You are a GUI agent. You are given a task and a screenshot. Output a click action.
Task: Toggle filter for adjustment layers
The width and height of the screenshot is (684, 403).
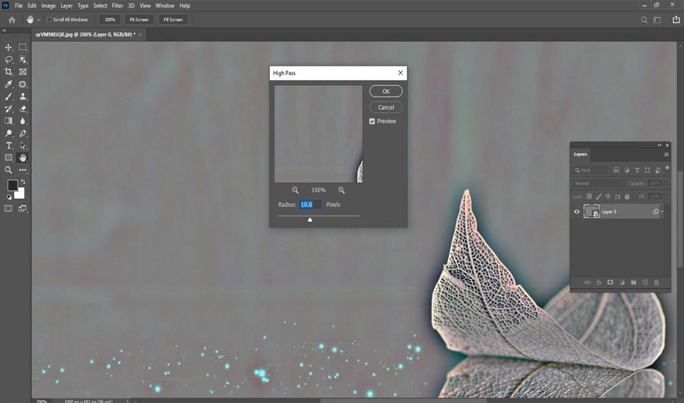(x=627, y=170)
